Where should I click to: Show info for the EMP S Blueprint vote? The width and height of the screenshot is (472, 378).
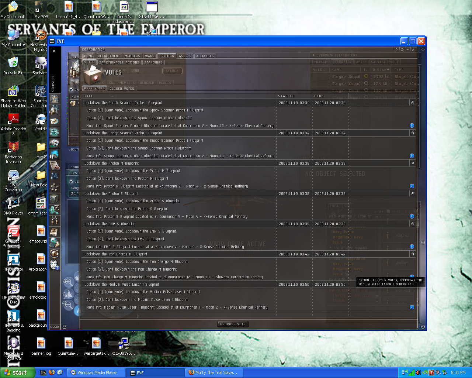412,247
